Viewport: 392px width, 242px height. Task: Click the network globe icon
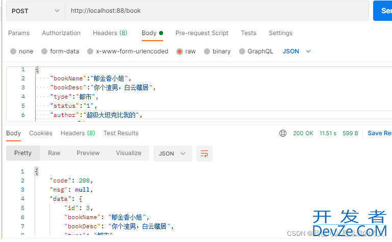pos(283,133)
